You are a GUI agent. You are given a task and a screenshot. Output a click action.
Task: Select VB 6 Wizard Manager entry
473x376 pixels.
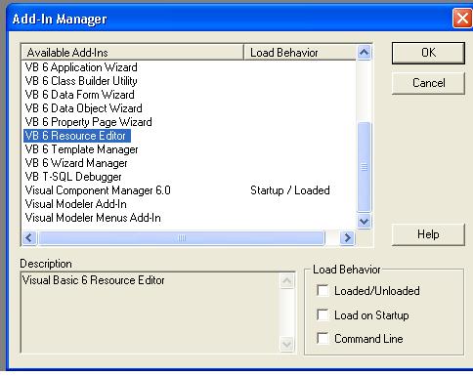point(76,163)
